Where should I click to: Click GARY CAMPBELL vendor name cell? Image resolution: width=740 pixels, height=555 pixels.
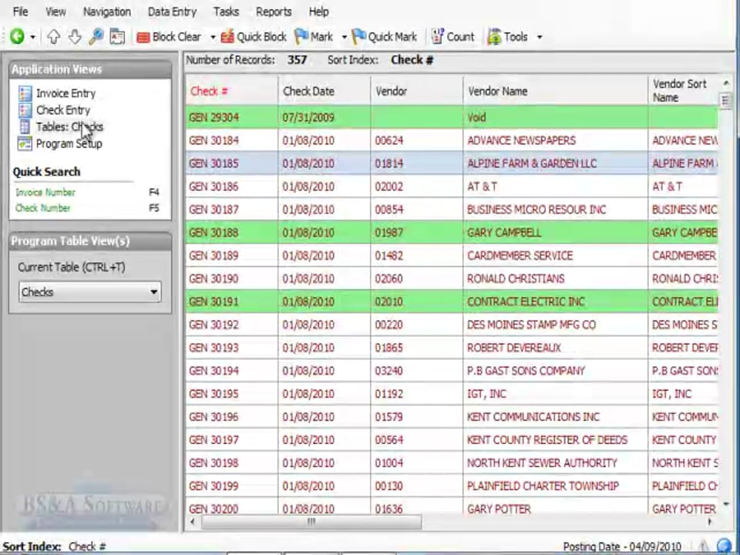555,232
